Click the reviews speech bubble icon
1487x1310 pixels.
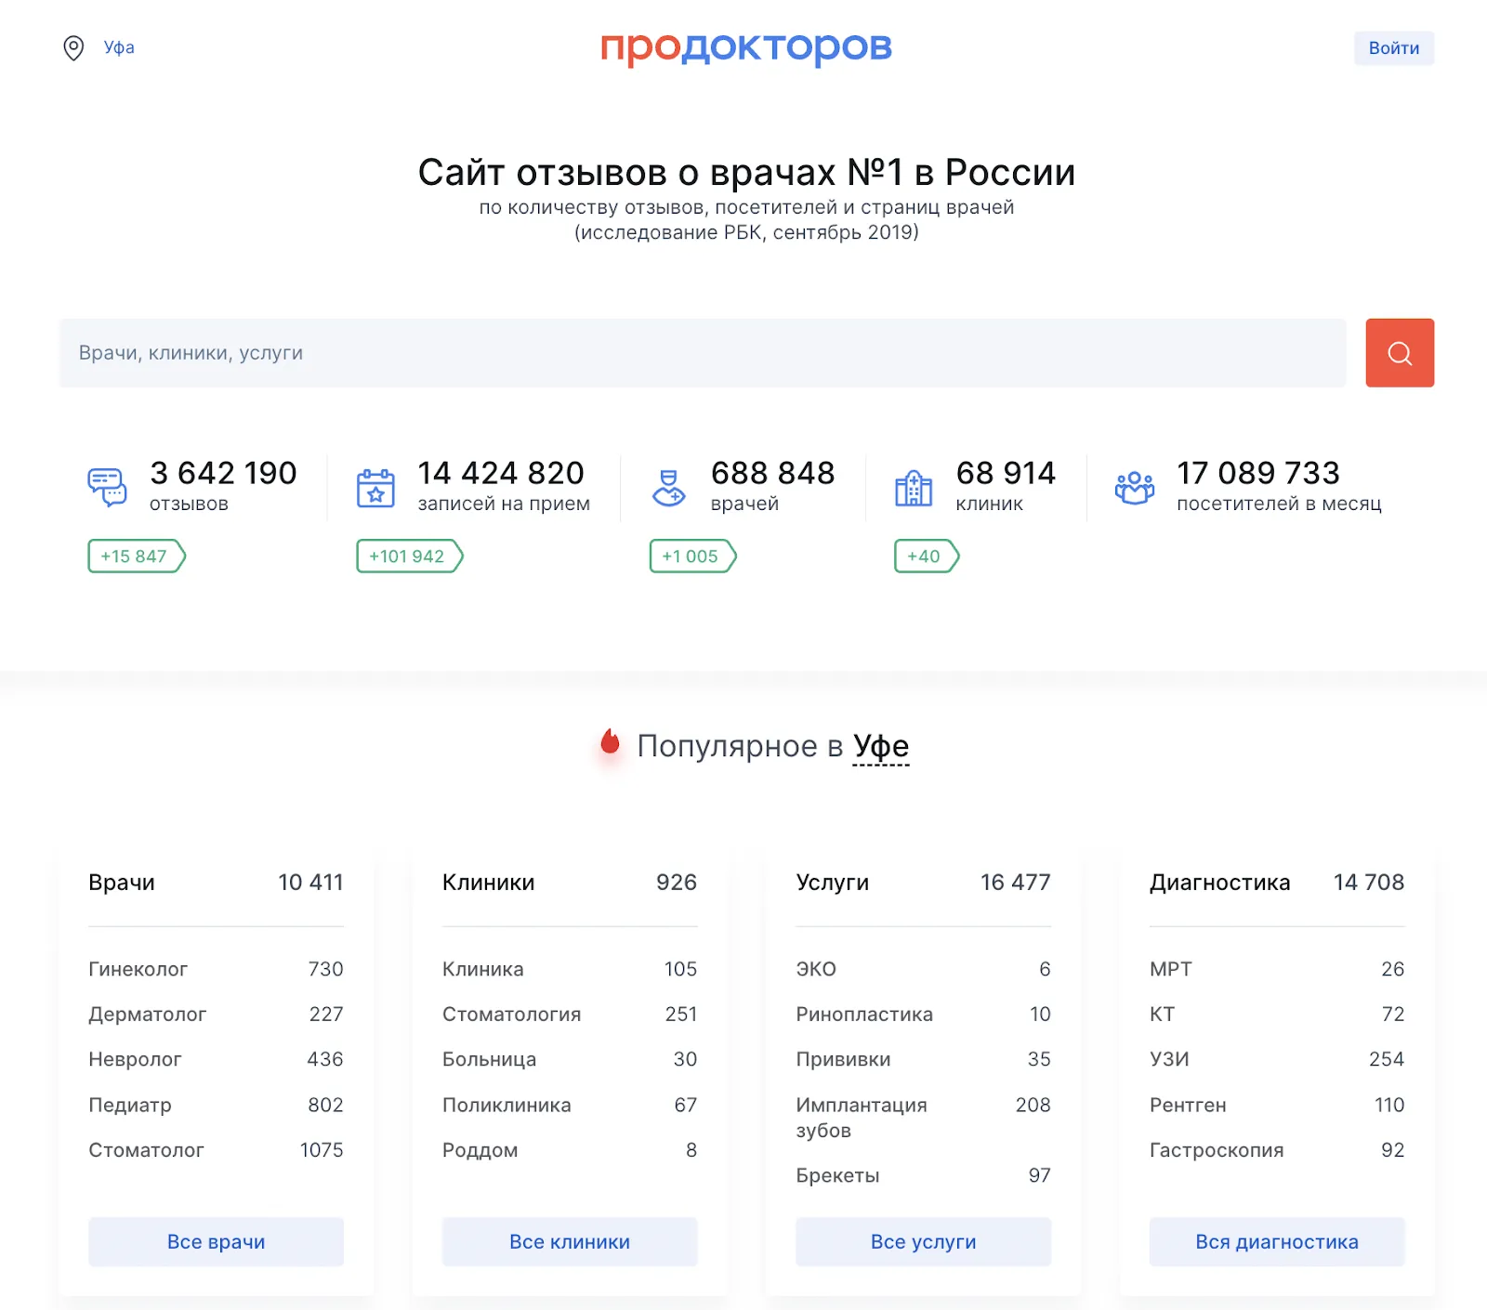108,487
